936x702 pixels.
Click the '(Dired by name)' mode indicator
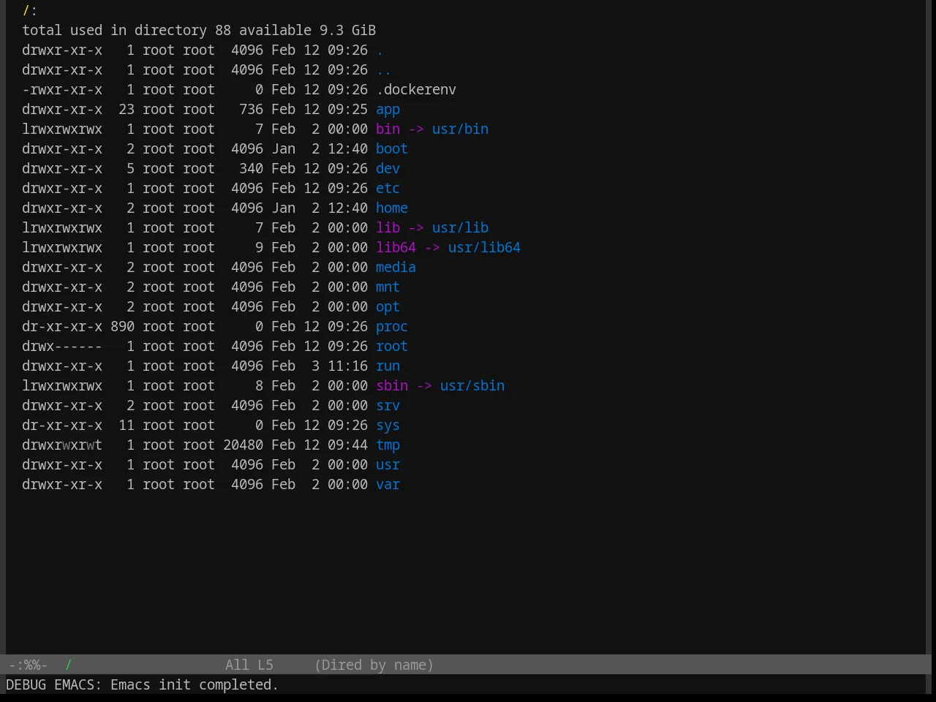pos(374,665)
